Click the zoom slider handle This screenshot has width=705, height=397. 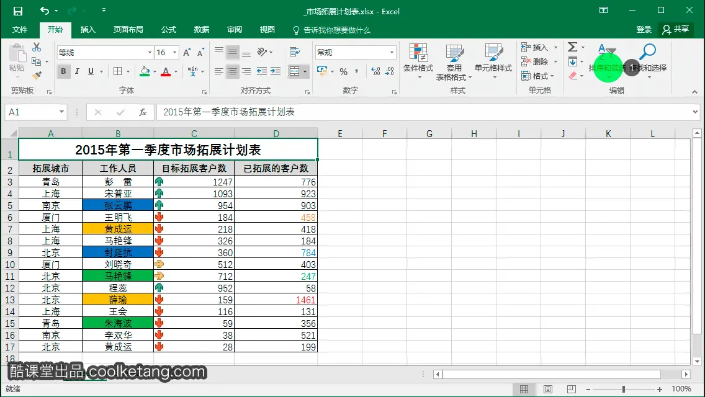[624, 390]
